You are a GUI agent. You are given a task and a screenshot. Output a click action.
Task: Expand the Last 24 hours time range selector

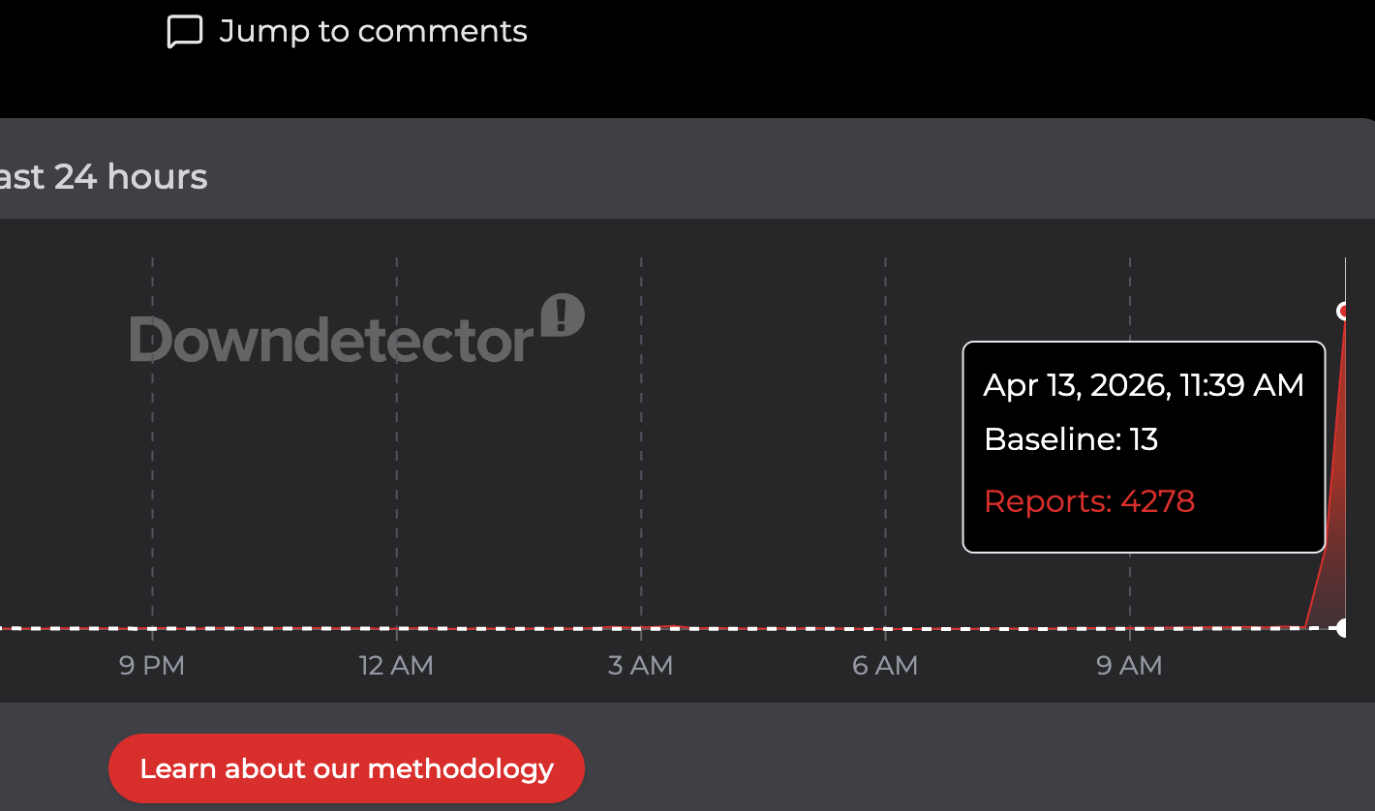[104, 177]
